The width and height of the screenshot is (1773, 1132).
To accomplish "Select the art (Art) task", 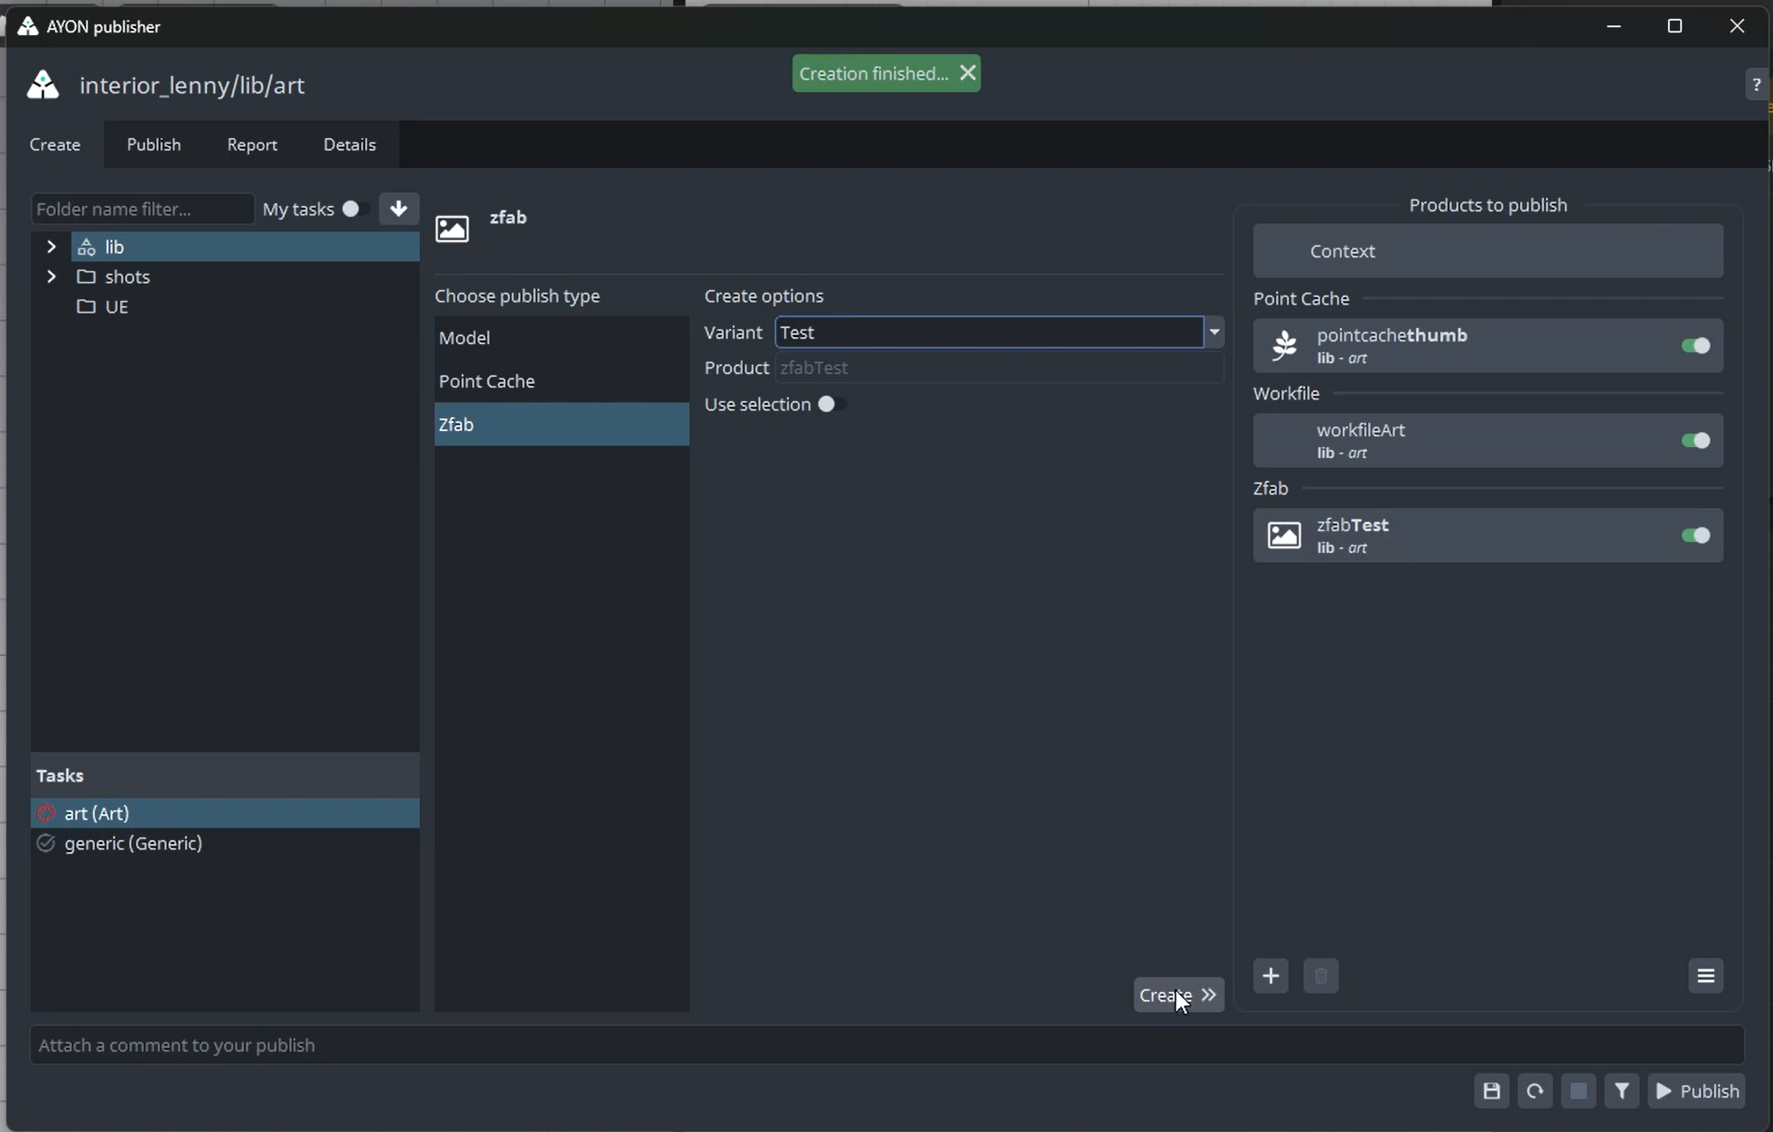I will point(225,813).
